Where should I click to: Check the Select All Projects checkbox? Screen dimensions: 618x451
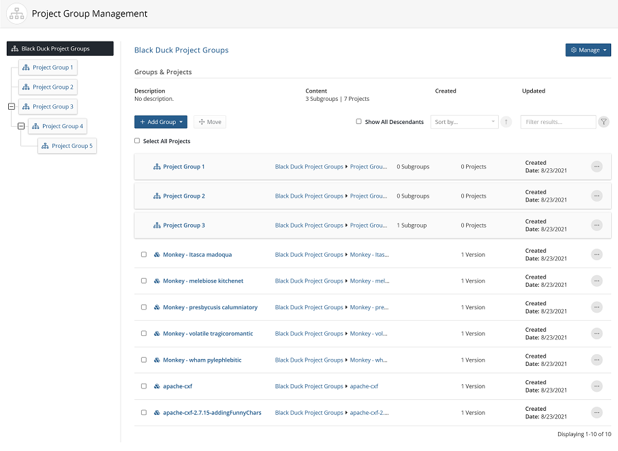coord(137,141)
